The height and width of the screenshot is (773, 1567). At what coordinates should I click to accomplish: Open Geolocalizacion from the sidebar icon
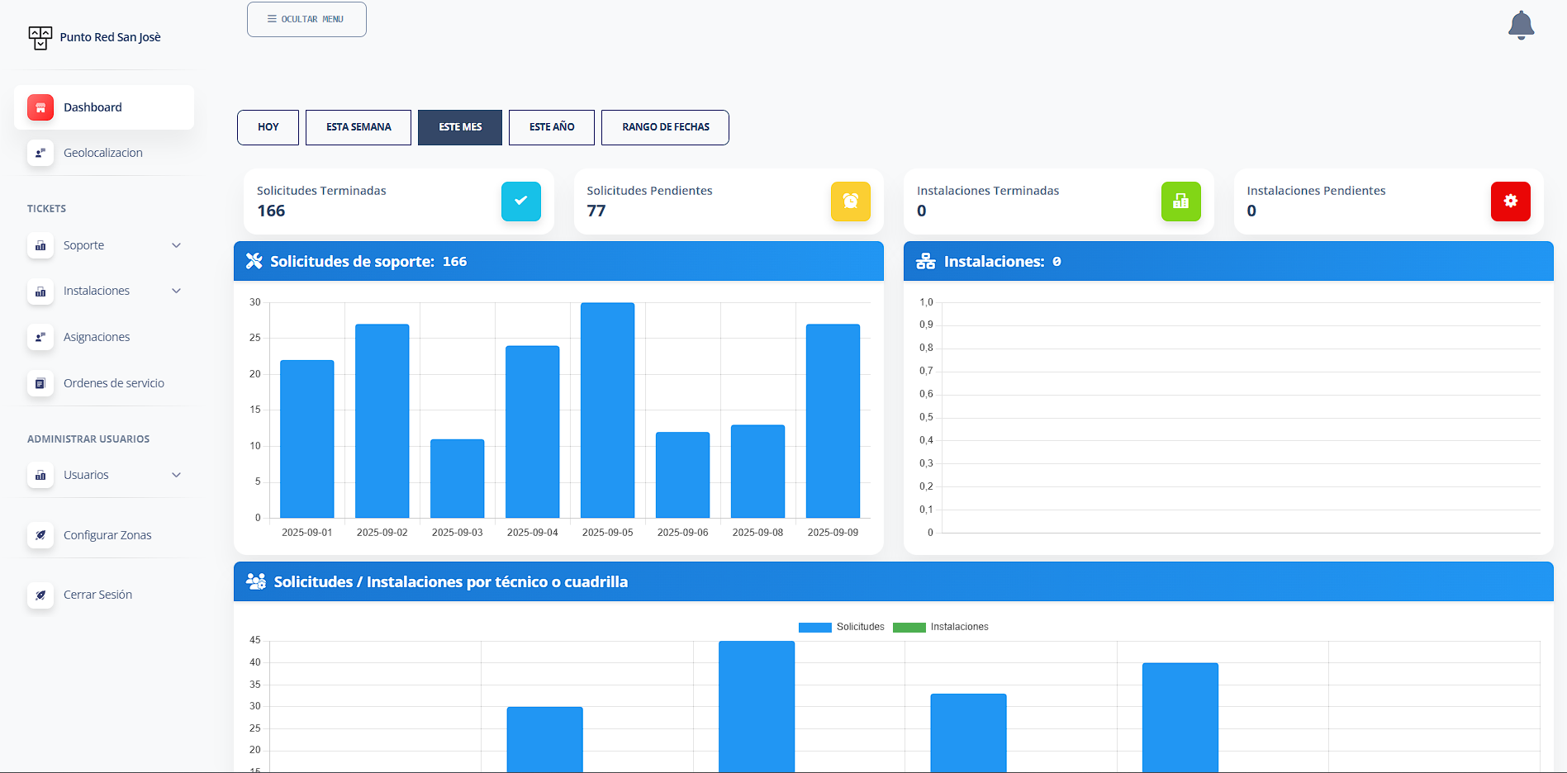pos(40,153)
